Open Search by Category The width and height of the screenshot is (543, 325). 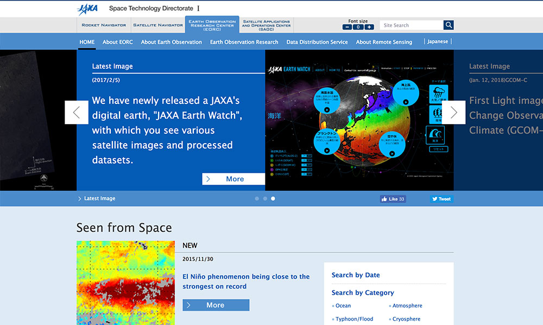coord(363,292)
